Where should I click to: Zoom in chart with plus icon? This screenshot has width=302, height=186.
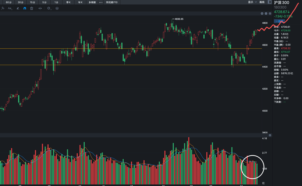tap(262, 14)
